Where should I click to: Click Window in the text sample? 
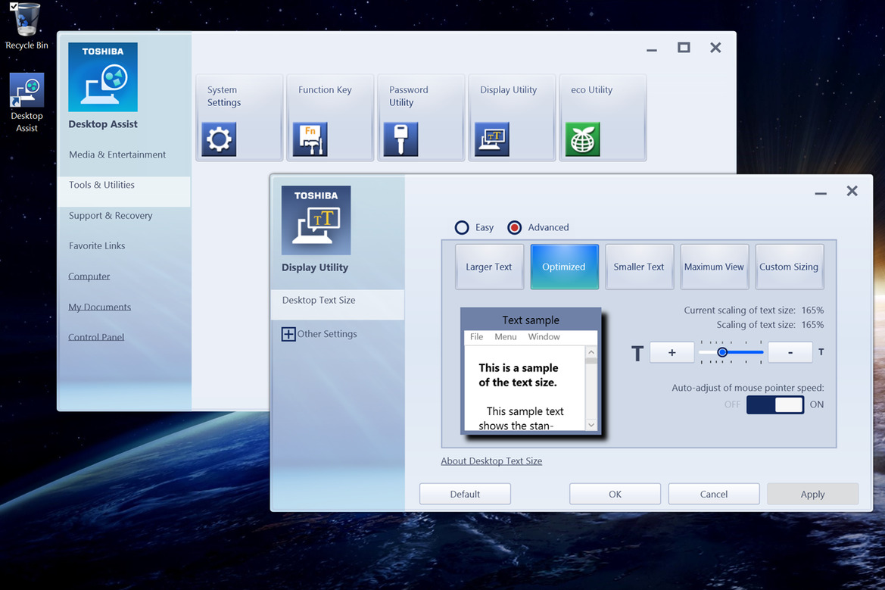point(544,336)
